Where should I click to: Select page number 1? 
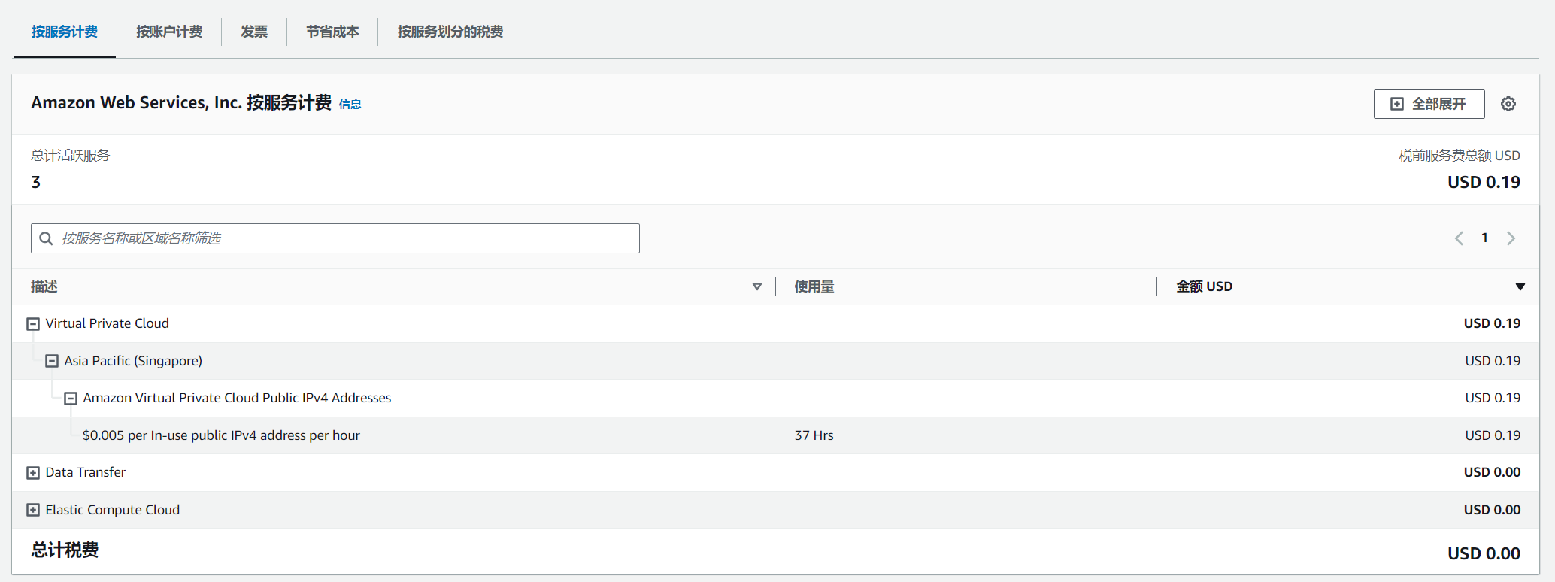point(1484,238)
